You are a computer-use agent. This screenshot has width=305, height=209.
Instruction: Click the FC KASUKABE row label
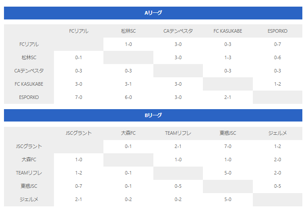click(x=29, y=84)
